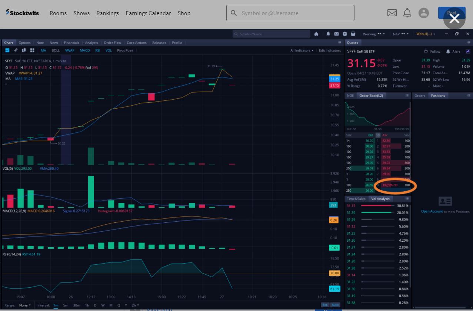Open Webull top bar bell notifications

coord(328,34)
